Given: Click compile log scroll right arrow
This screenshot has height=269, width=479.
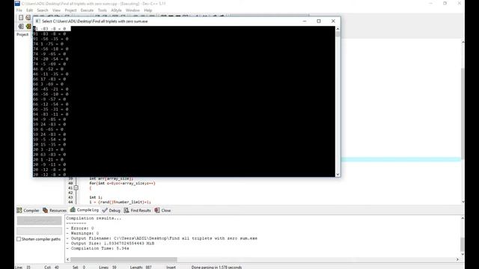Looking at the screenshot, I should coord(457,259).
